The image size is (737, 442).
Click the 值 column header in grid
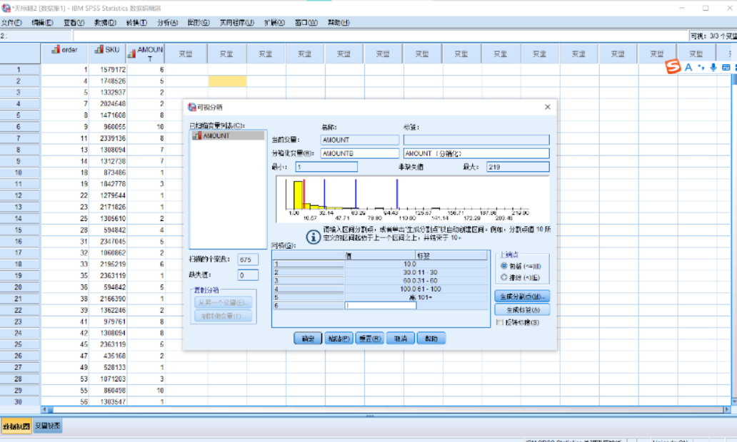pyautogui.click(x=380, y=256)
